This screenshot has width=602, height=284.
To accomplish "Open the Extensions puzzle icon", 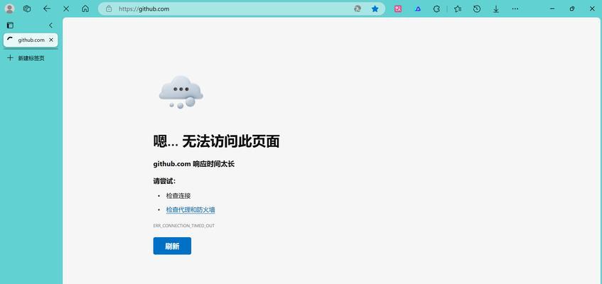I will (436, 9).
